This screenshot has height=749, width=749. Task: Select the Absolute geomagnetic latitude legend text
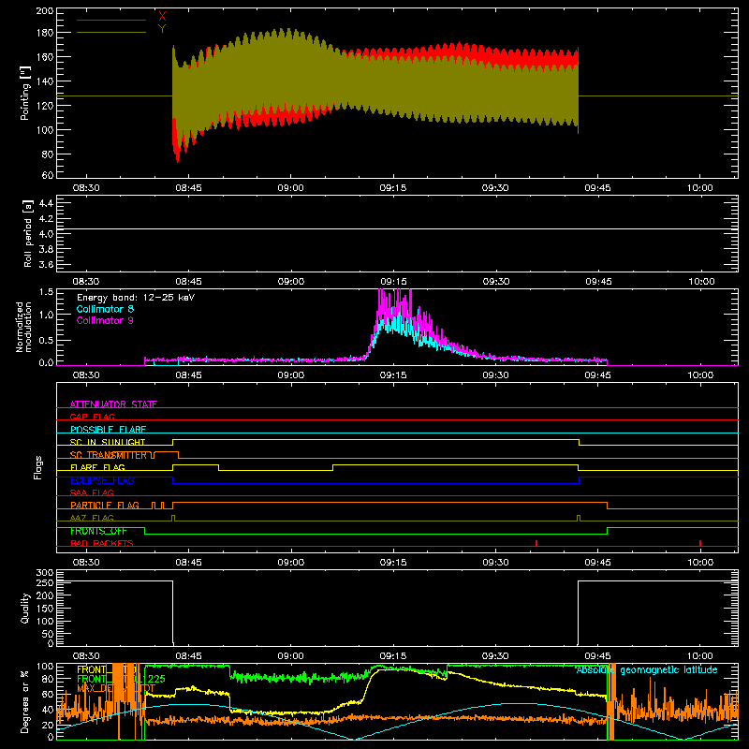647,669
